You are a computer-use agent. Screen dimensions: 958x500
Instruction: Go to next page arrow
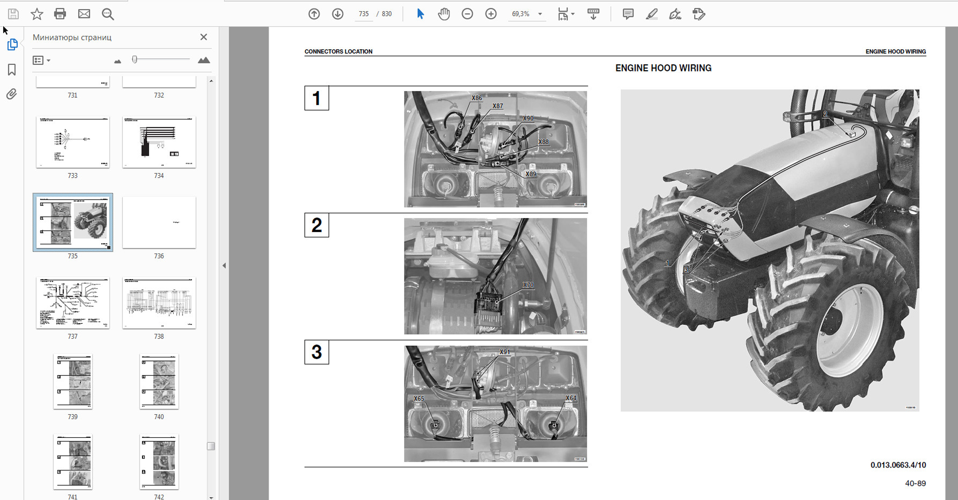pyautogui.click(x=337, y=14)
